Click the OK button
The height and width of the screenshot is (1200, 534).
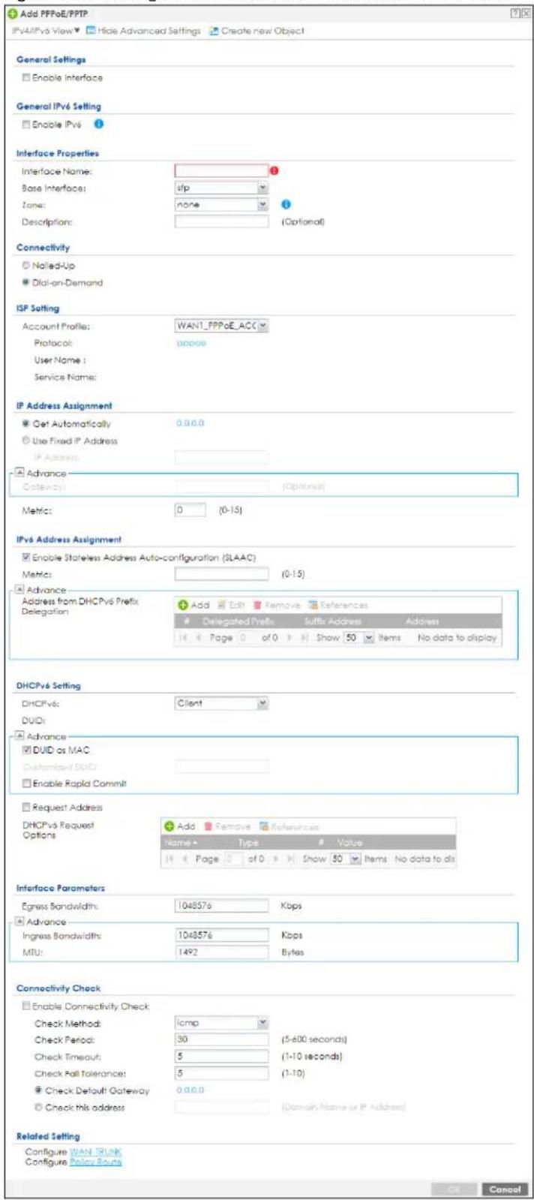(455, 1189)
